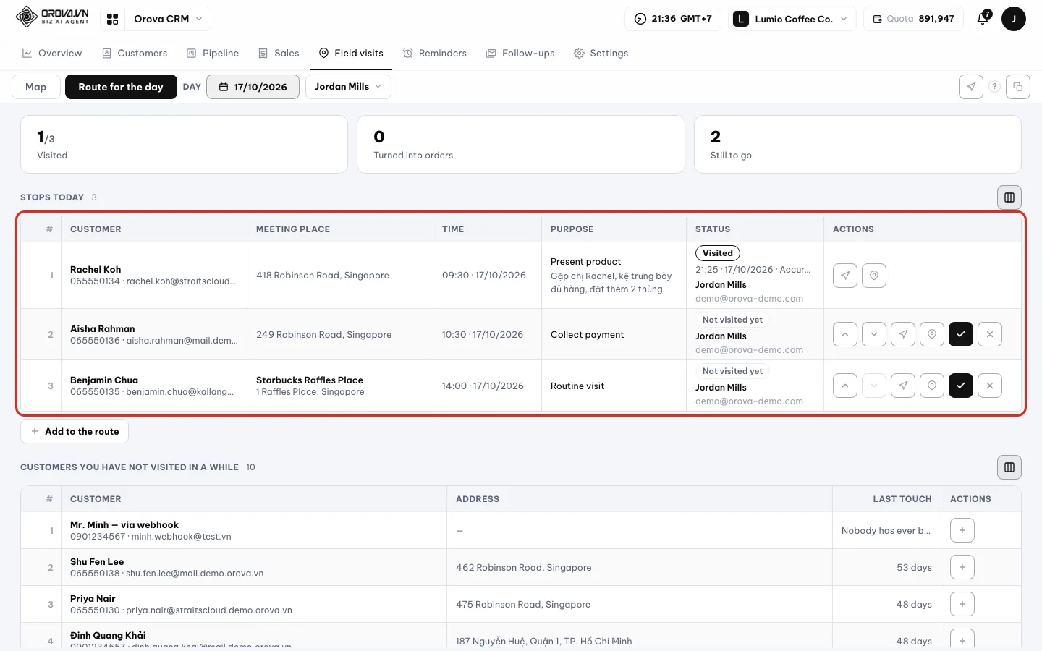
Task: Click the copy icon in the route toolbar
Action: (x=1018, y=87)
